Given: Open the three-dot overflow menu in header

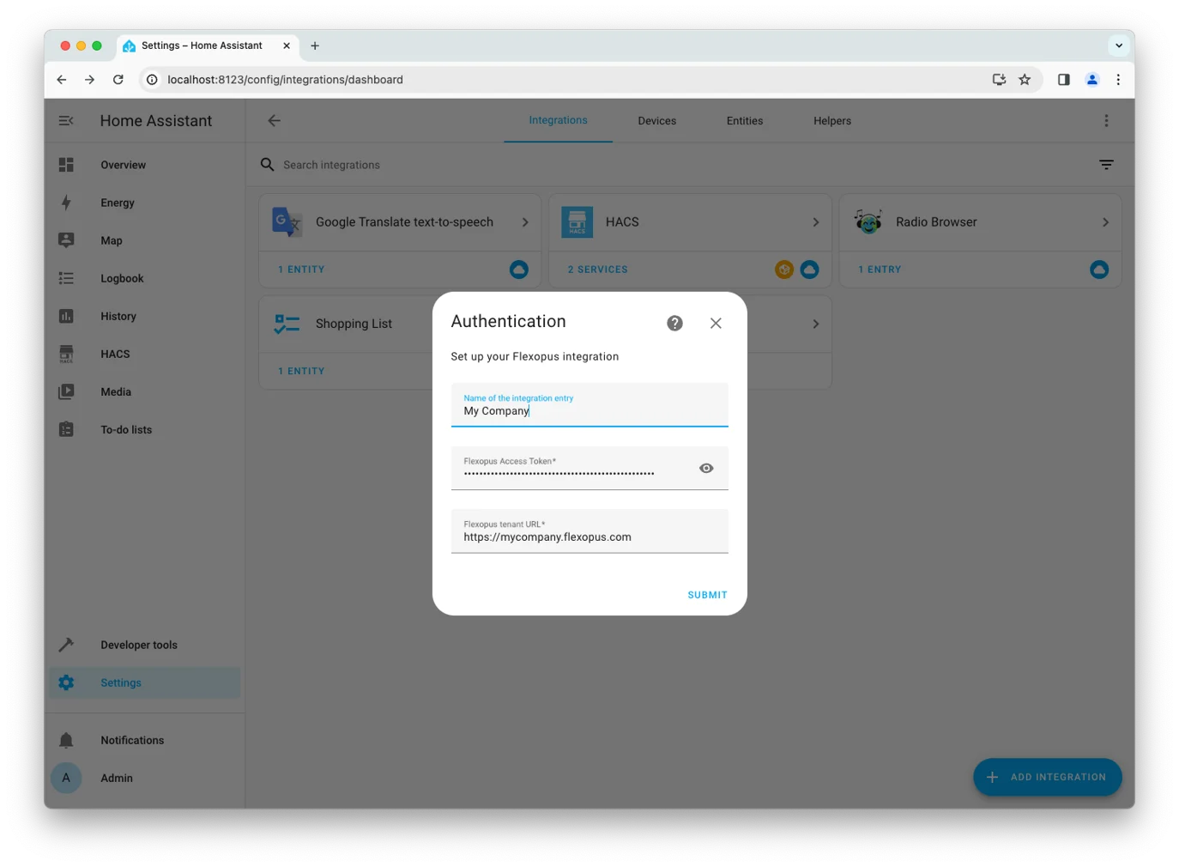Looking at the screenshot, I should [x=1106, y=121].
